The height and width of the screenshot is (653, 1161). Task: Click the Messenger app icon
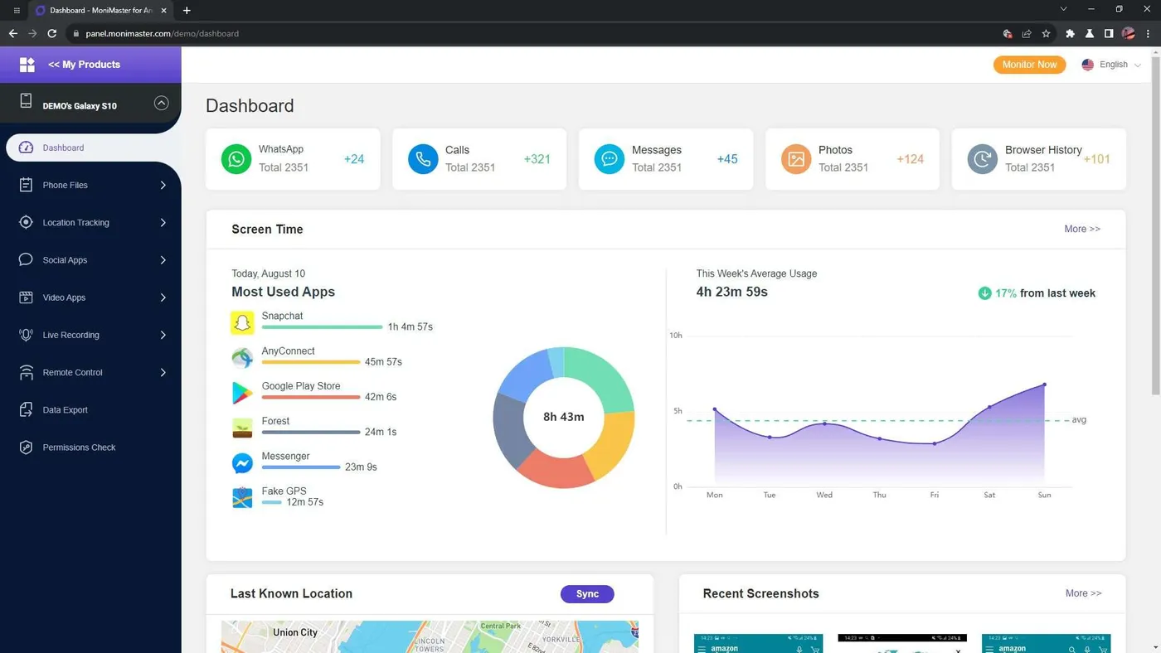coord(242,462)
